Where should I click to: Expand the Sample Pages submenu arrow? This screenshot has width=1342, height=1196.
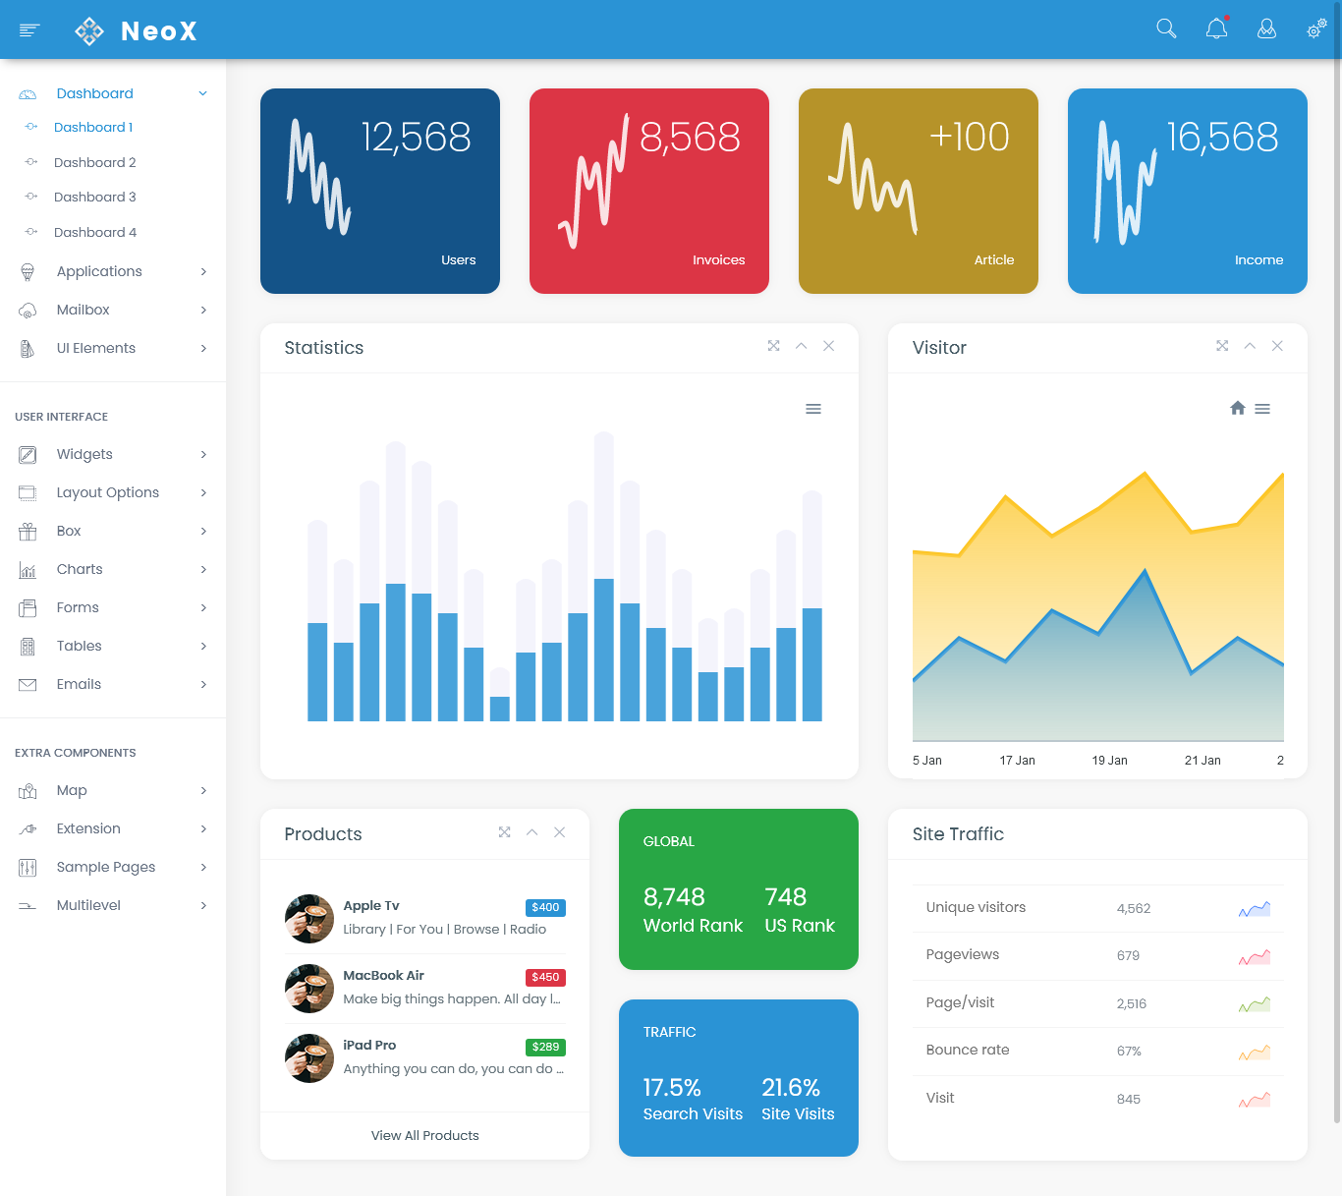203,868
